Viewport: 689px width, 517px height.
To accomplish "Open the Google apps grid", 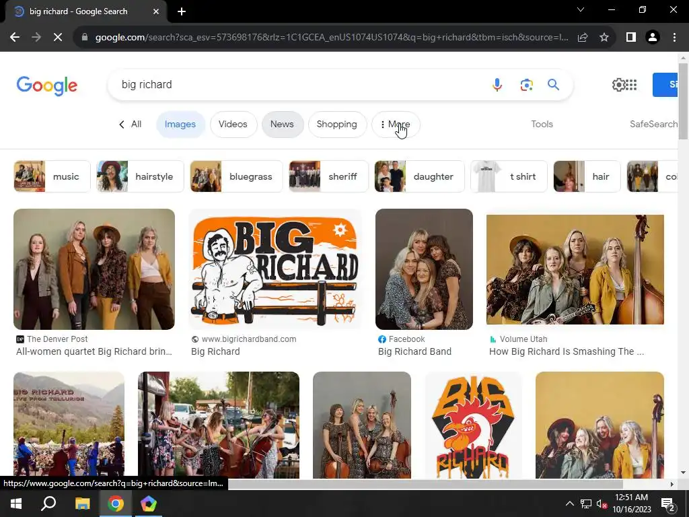I will [x=631, y=84].
